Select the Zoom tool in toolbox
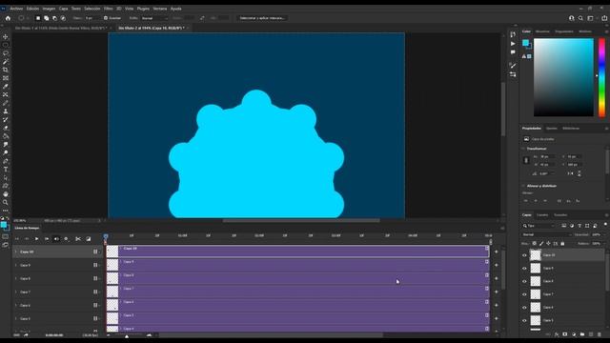Viewport: 610px width, 343px height. pos(6,202)
